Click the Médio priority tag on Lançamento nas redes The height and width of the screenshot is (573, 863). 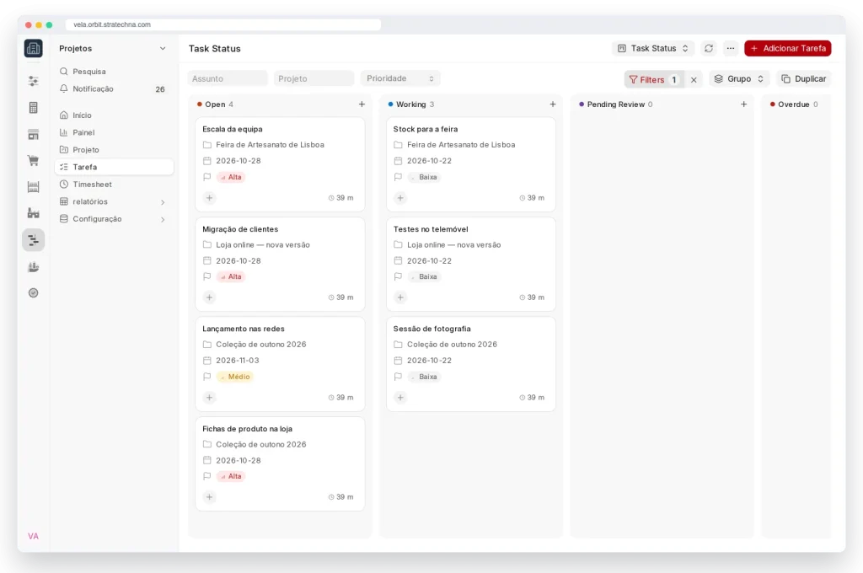235,377
